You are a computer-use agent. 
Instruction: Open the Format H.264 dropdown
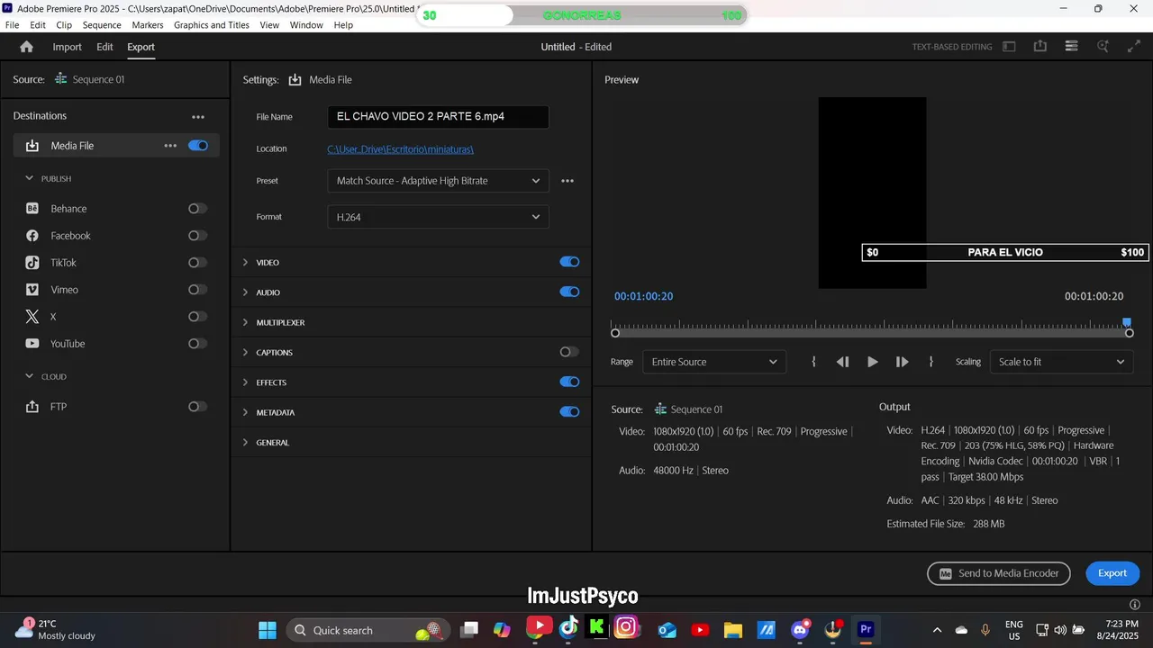pyautogui.click(x=438, y=217)
